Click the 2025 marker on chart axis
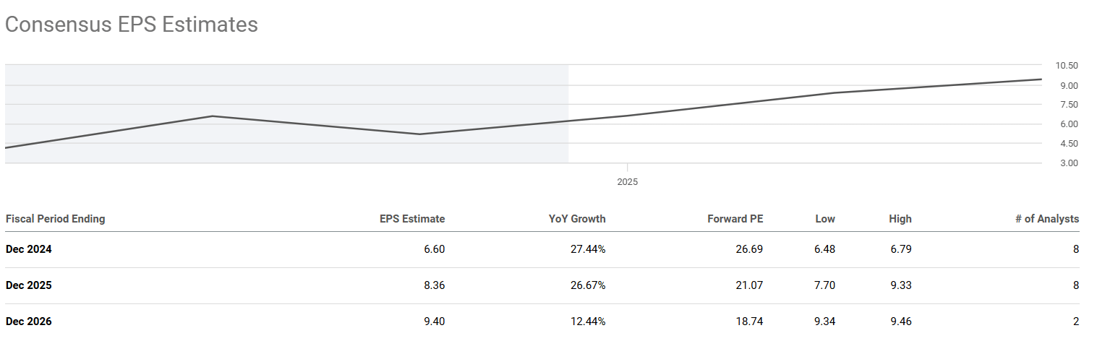Screen dimensions: 1097x341 628,182
